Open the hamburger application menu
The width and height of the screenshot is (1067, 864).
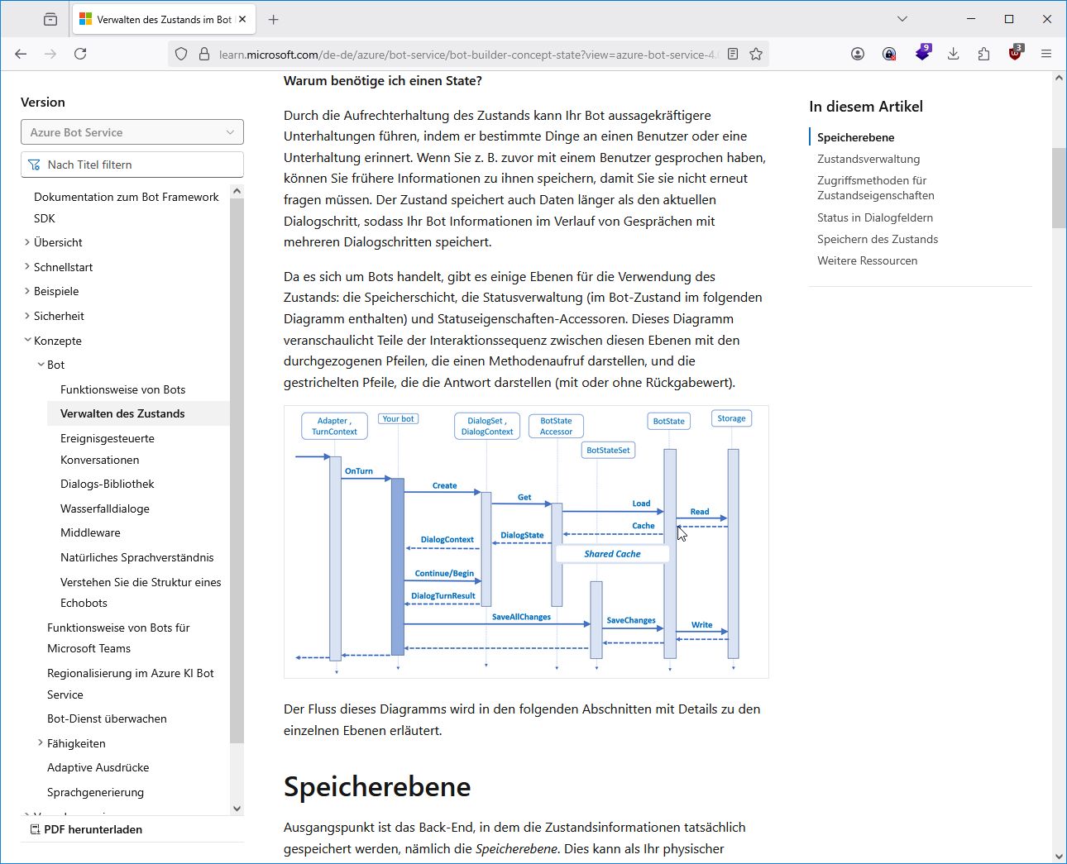1046,54
